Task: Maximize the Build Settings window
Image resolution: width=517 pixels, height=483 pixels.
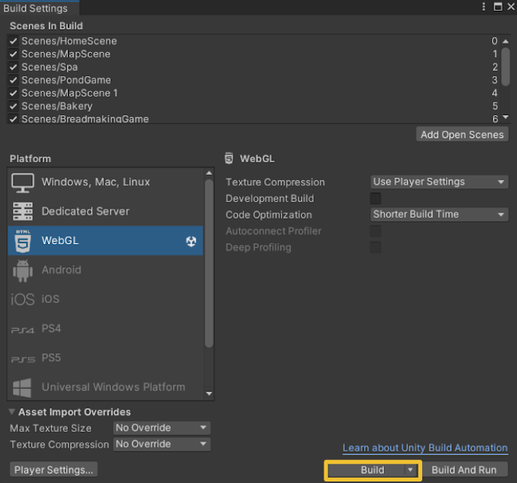Action: click(x=498, y=7)
